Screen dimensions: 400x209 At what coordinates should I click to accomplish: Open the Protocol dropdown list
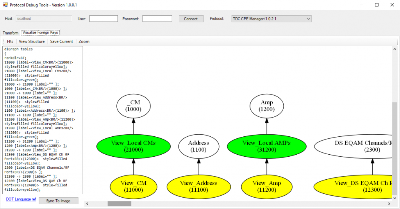coord(271,19)
